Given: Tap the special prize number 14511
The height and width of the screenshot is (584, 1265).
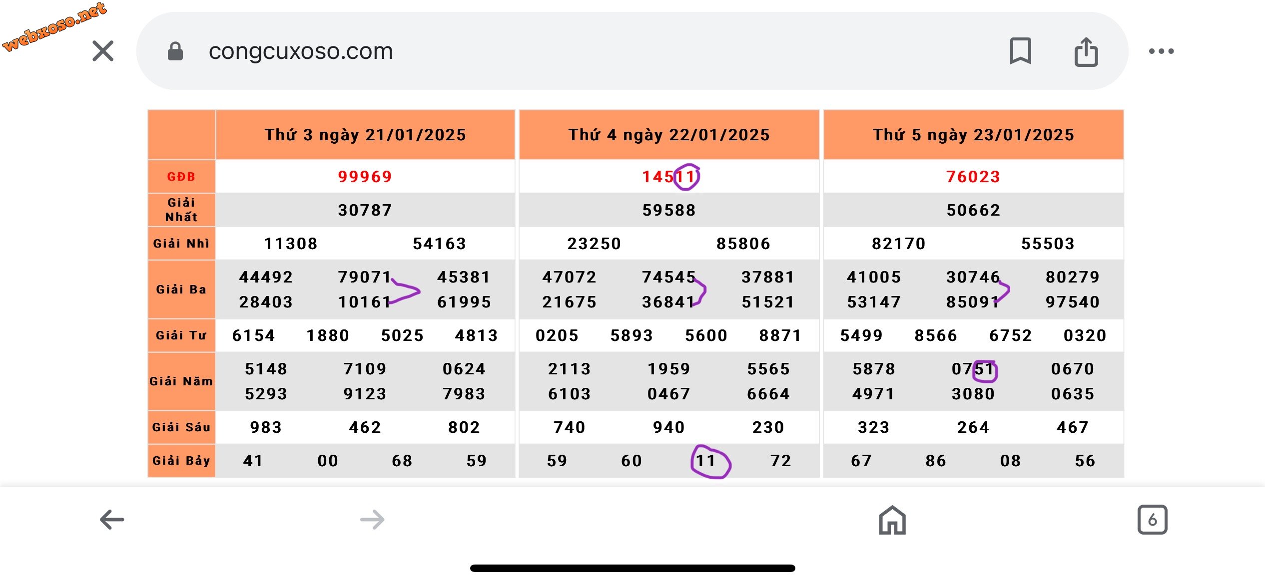Looking at the screenshot, I should pos(669,177).
